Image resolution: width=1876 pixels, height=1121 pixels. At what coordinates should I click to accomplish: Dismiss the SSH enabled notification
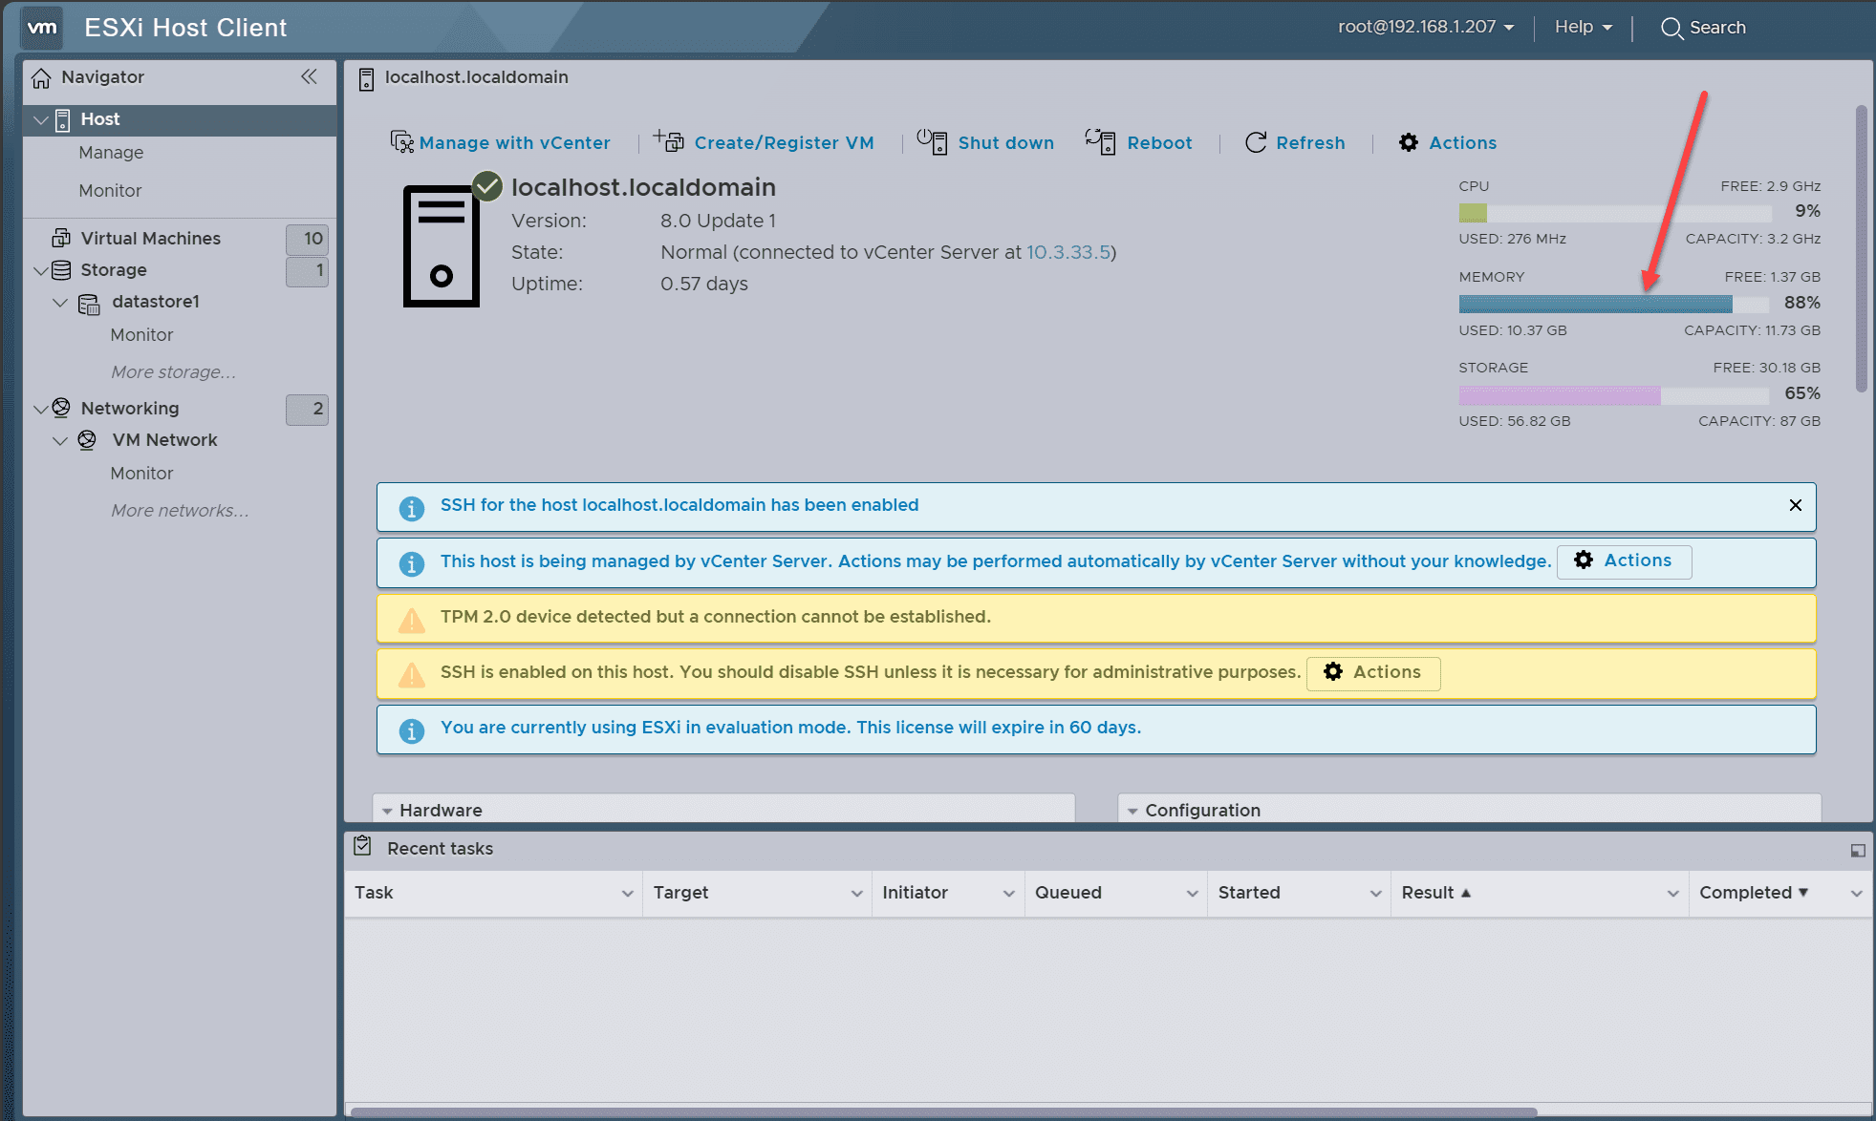1795,505
